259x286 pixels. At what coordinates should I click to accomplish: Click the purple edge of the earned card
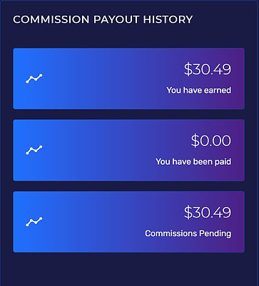pos(239,78)
